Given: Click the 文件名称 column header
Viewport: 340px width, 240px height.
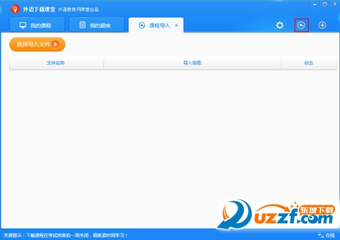Looking at the screenshot, I should tap(57, 63).
